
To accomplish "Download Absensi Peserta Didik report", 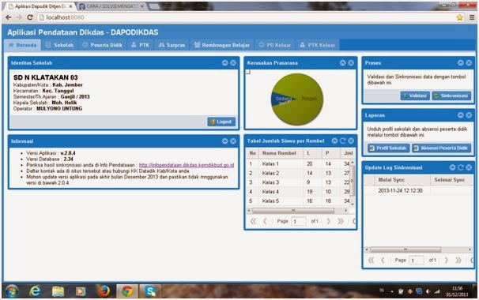I will [441, 148].
